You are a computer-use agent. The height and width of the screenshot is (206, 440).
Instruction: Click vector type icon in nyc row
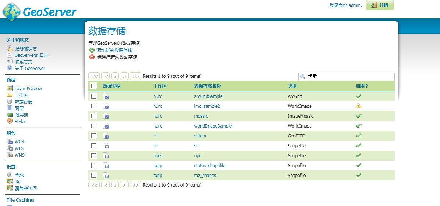[106, 156]
